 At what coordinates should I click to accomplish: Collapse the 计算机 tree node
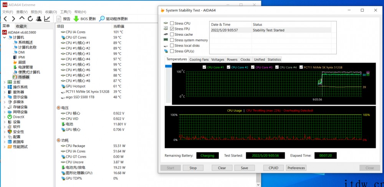click(x=4, y=38)
